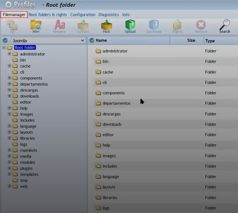Click the red Remove icon

201,26
